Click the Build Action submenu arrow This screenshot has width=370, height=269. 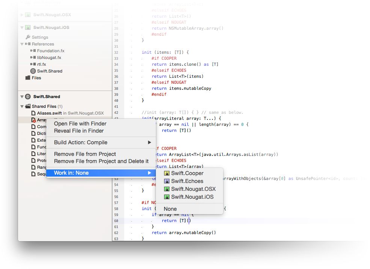pyautogui.click(x=150, y=142)
